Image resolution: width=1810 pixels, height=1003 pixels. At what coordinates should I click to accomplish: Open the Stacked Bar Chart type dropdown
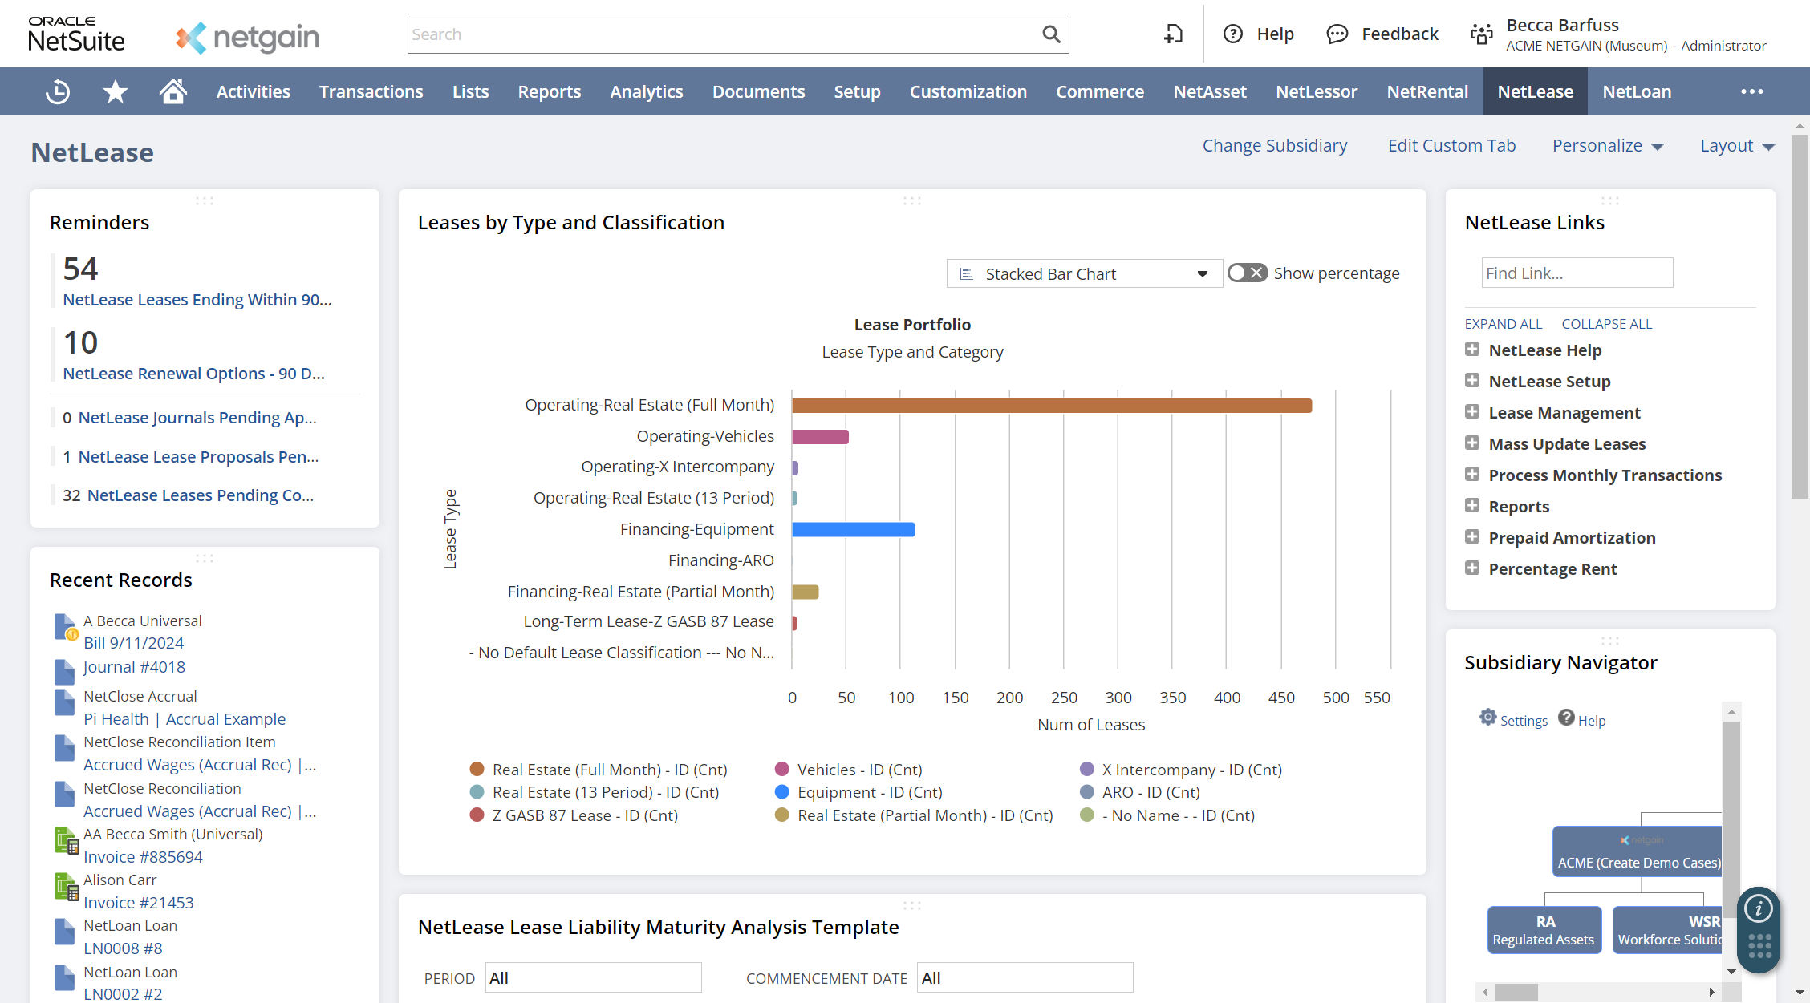tap(1084, 273)
